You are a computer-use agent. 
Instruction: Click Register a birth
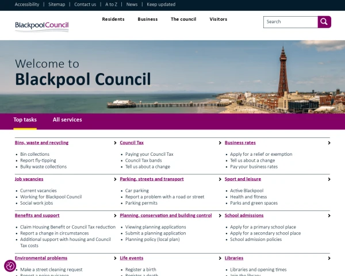[x=141, y=270]
